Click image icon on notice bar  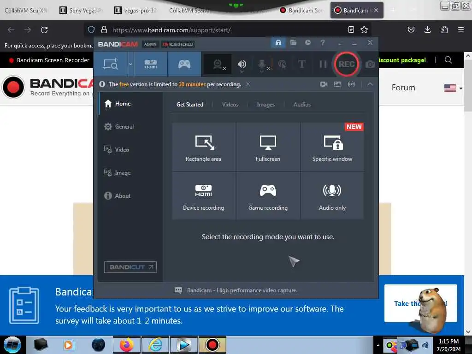click(337, 84)
